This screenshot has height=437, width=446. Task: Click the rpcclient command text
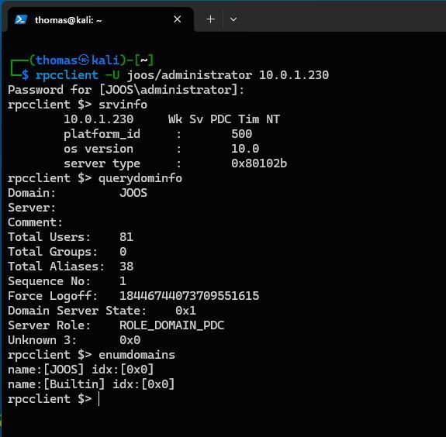(x=67, y=75)
